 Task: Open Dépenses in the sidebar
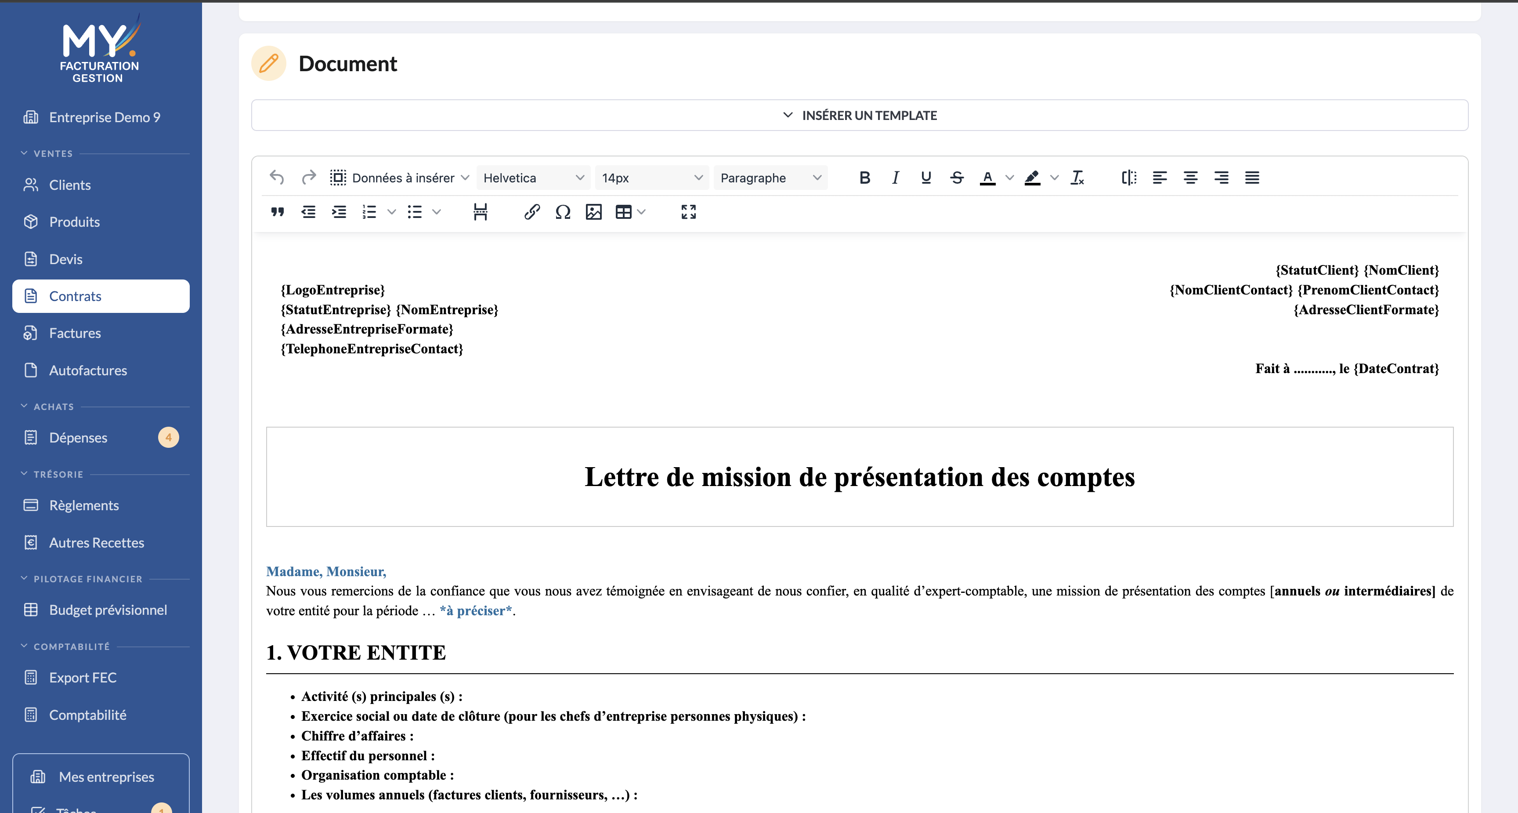coord(101,437)
